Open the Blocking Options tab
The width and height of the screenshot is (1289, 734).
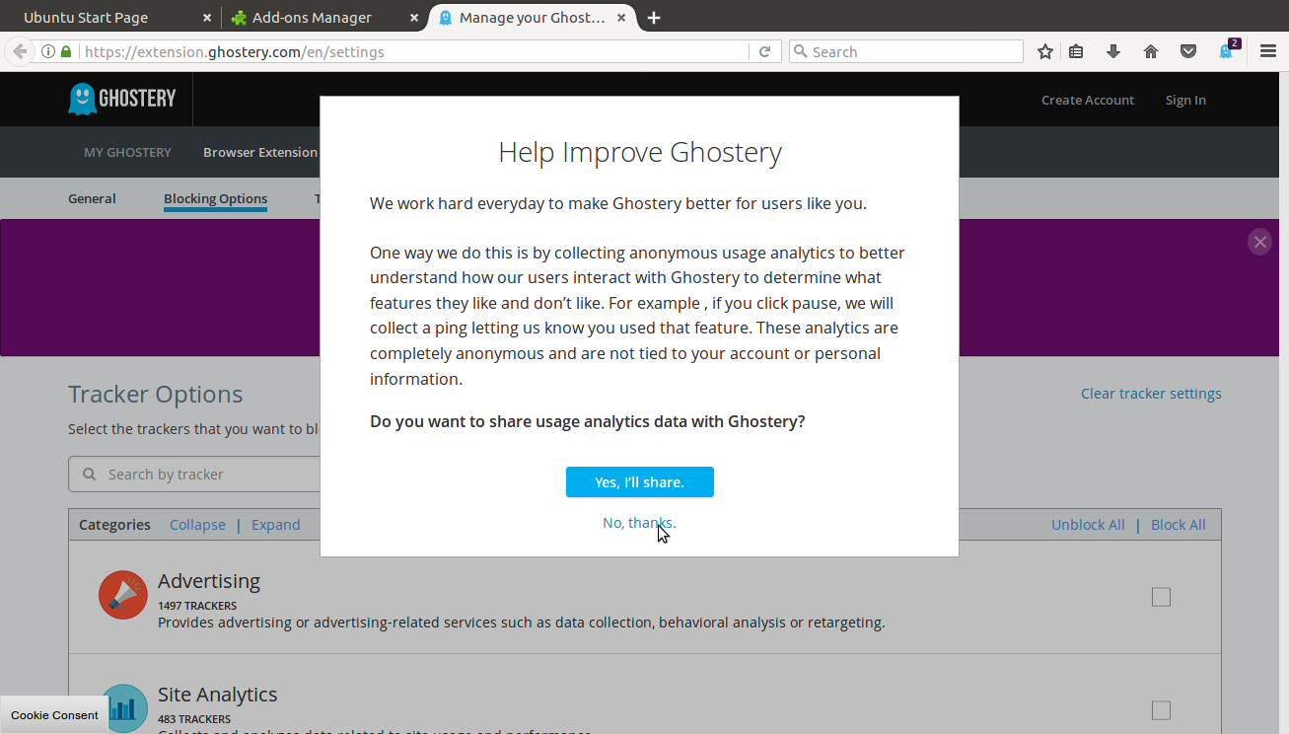(215, 198)
